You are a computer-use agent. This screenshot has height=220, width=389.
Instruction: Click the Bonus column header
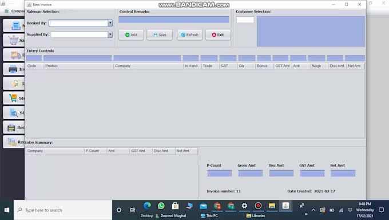click(x=264, y=66)
